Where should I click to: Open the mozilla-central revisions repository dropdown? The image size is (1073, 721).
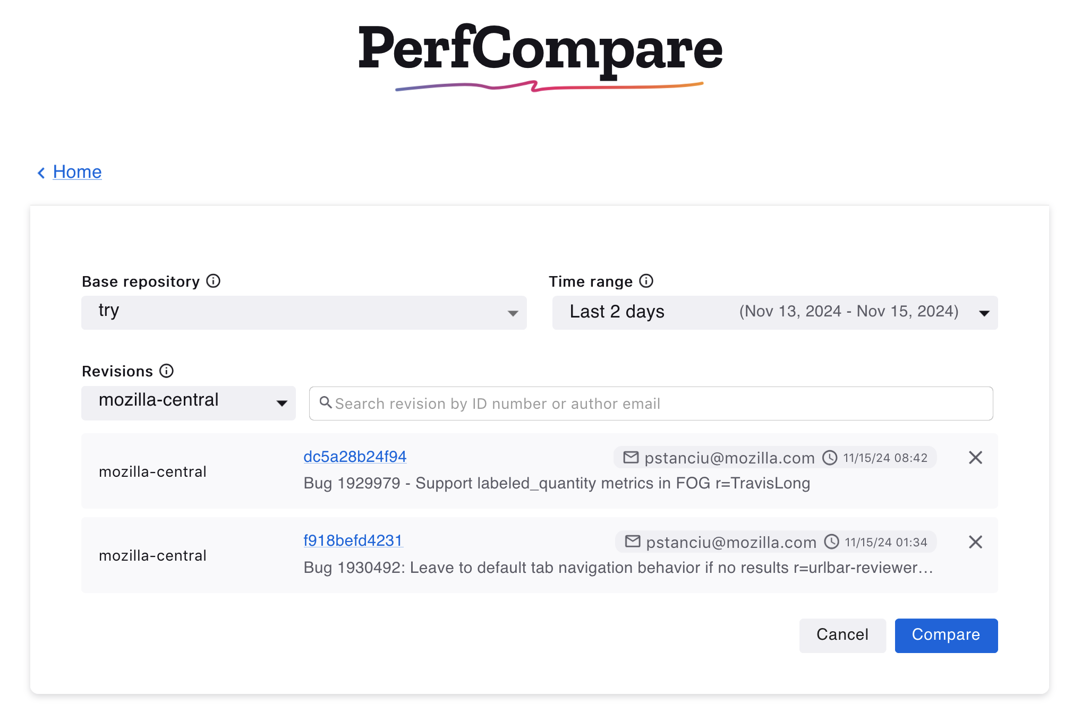[189, 403]
